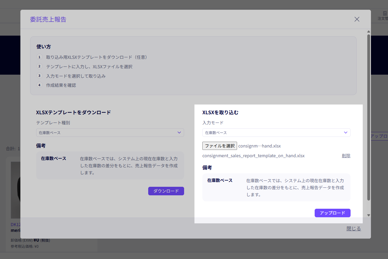Viewport: 388px width, 259px height.
Task: Click the step 4 numbered circle icon
Action: [39, 85]
